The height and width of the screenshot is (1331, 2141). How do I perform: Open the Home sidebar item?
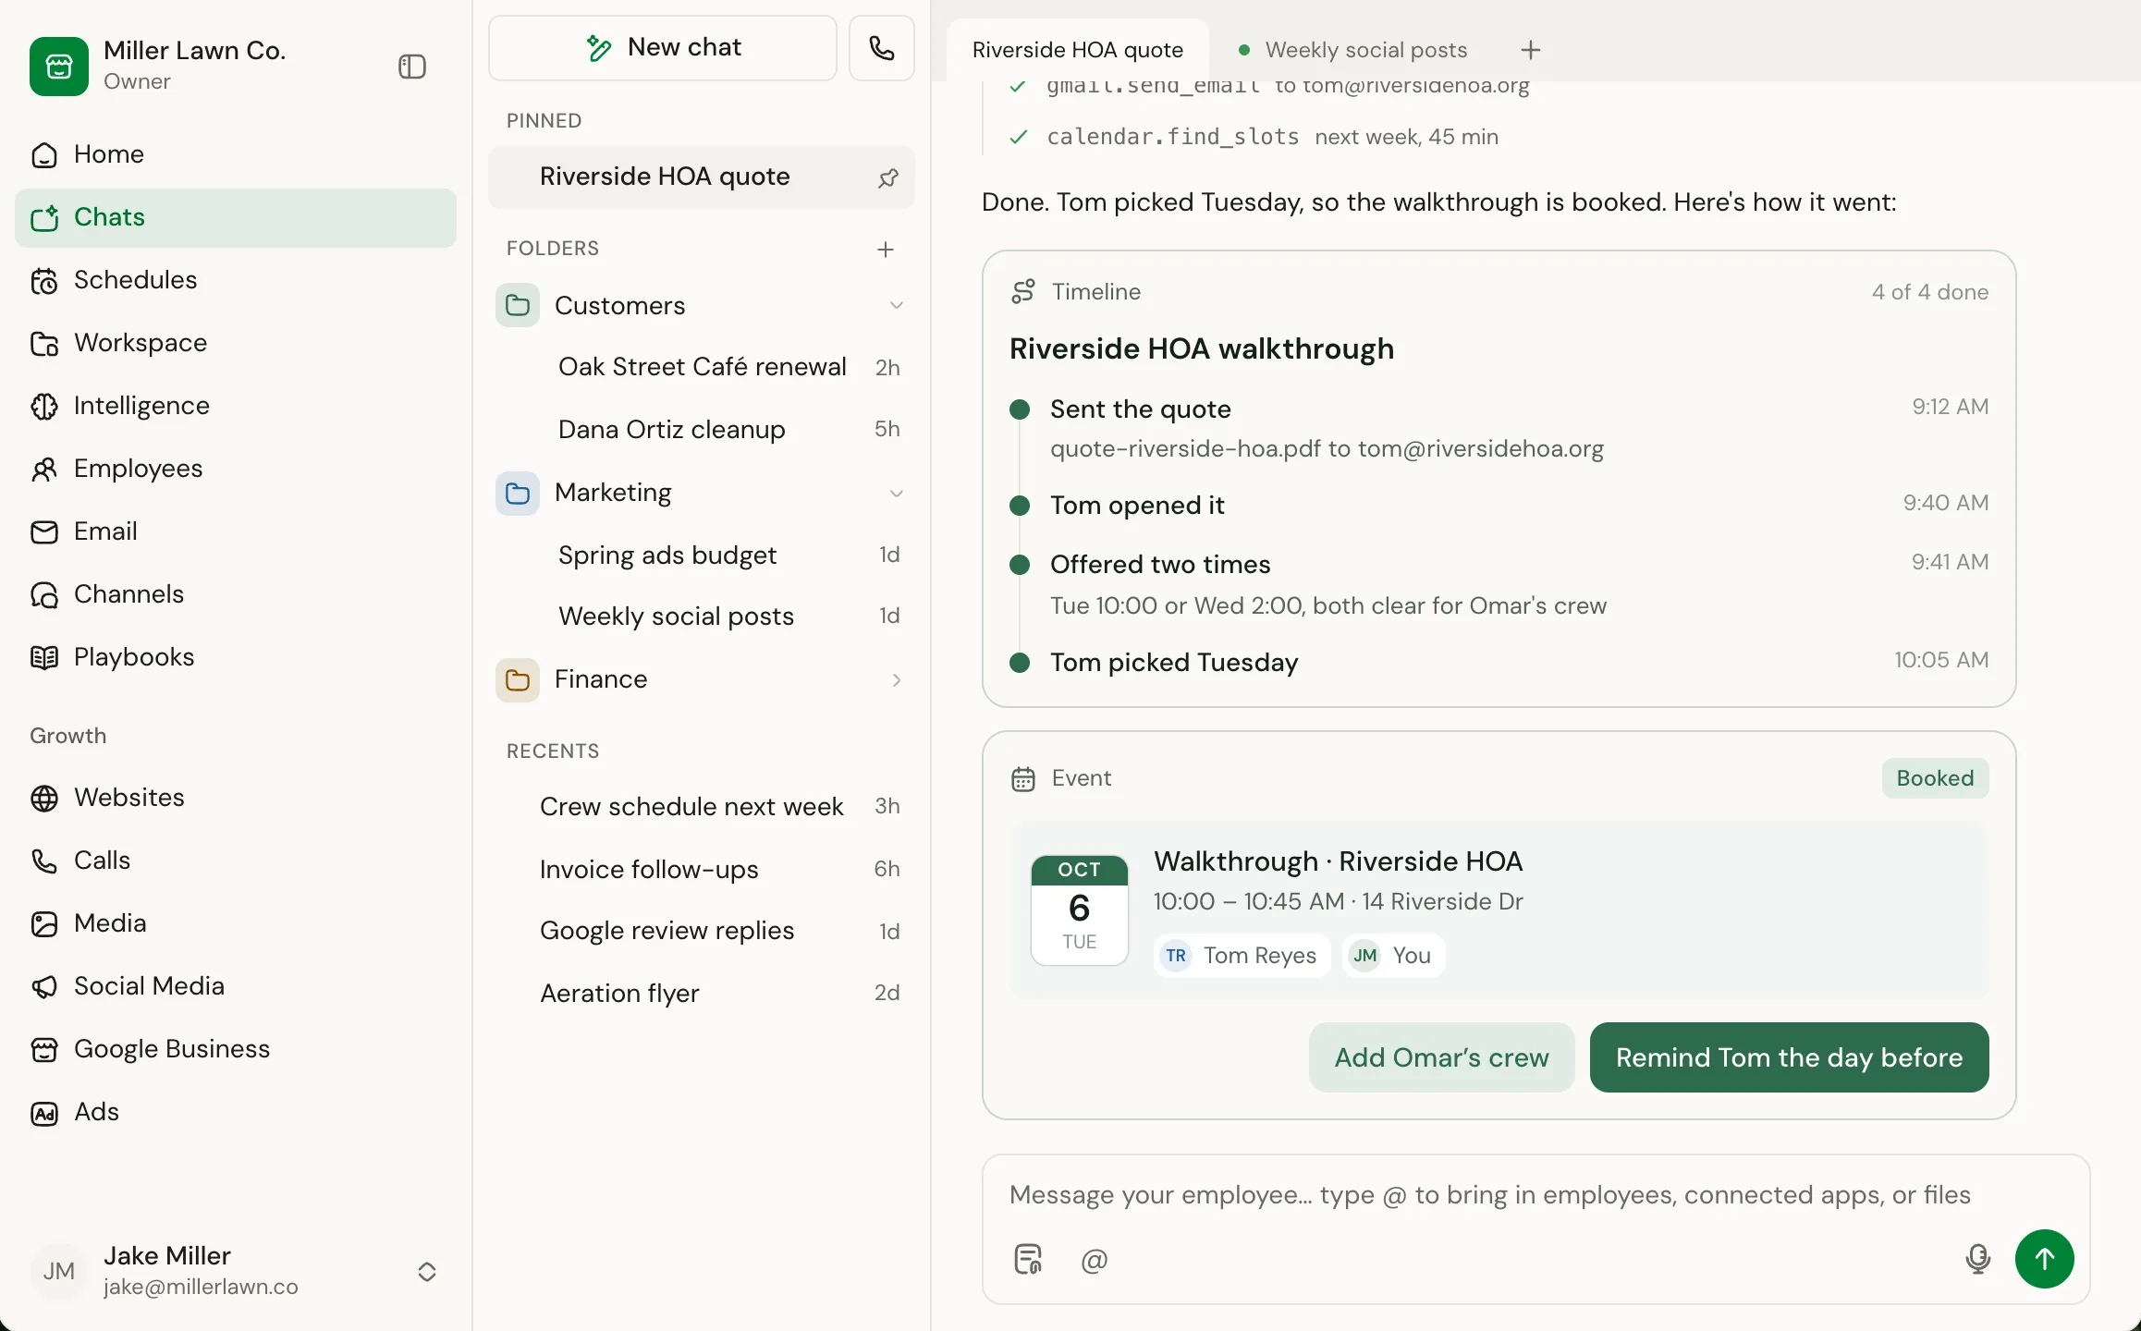pyautogui.click(x=236, y=154)
